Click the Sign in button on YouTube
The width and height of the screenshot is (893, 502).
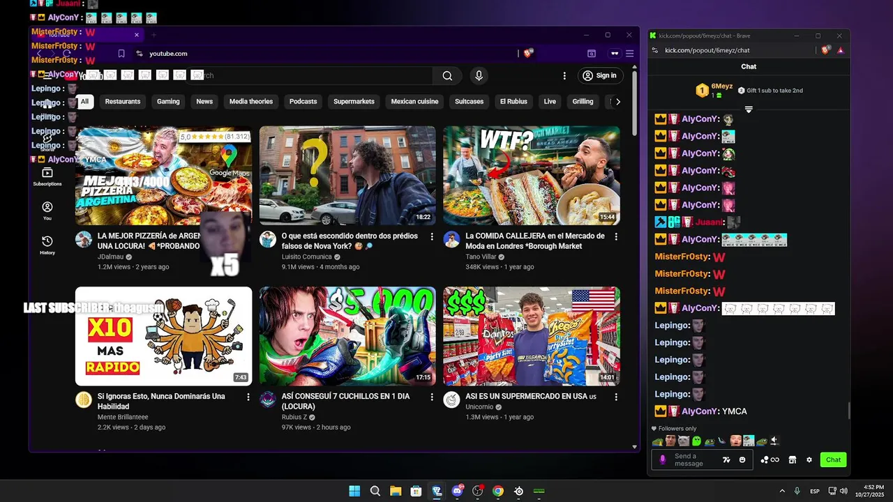click(600, 75)
